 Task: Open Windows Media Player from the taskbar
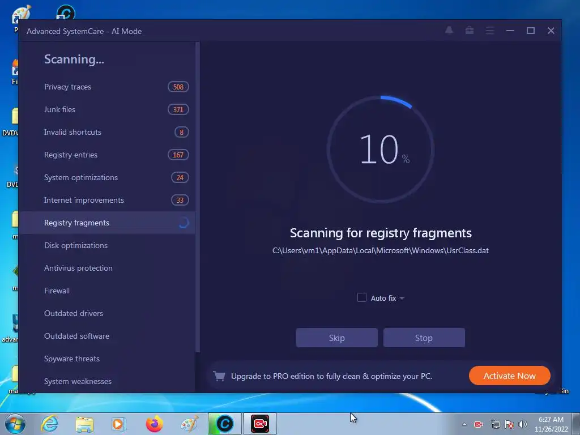click(119, 424)
